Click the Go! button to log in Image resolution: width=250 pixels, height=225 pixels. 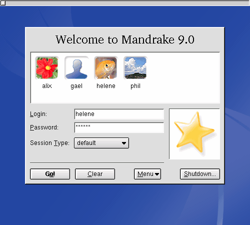(50, 174)
